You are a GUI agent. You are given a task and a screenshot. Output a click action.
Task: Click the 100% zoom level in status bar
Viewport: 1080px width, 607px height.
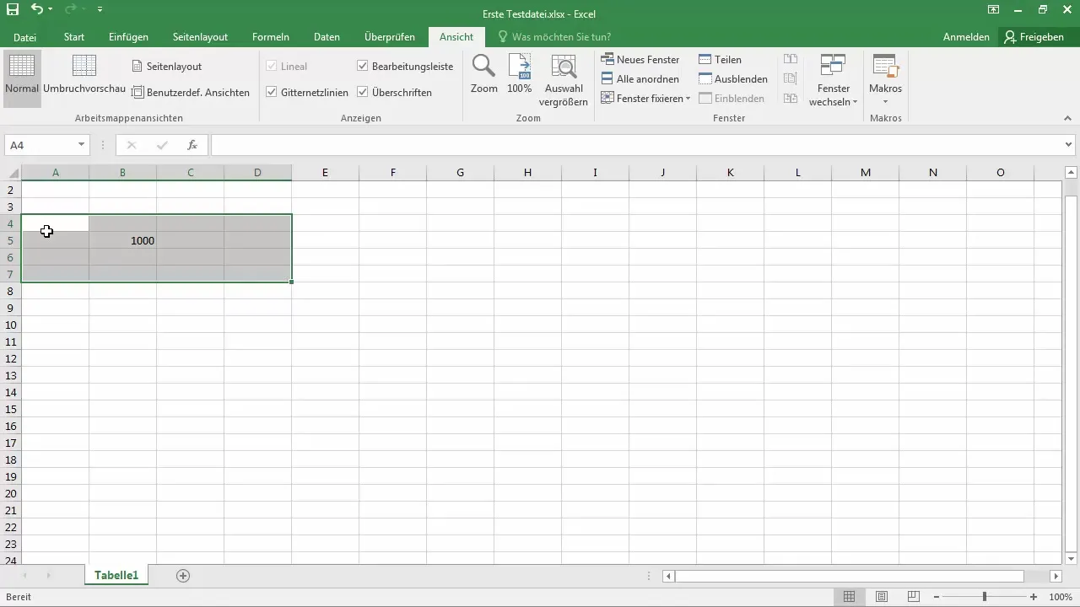(x=1061, y=597)
